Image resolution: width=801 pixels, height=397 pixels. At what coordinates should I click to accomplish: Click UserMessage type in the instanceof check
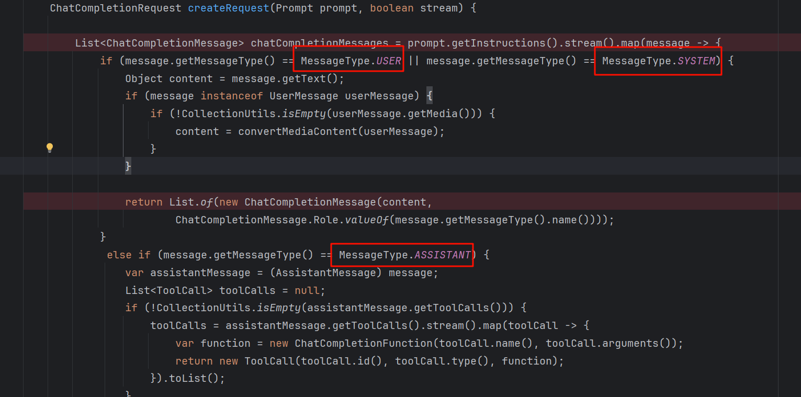(304, 96)
